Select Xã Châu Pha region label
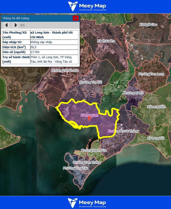171x209 pixels. (x=106, y=41)
